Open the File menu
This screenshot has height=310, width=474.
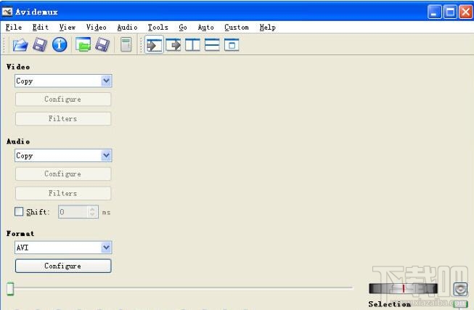[14, 27]
